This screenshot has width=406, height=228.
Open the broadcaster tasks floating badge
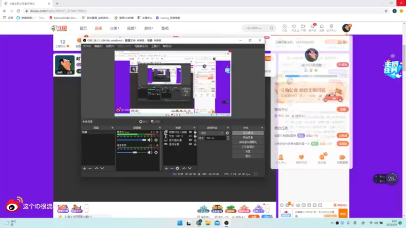point(392,68)
